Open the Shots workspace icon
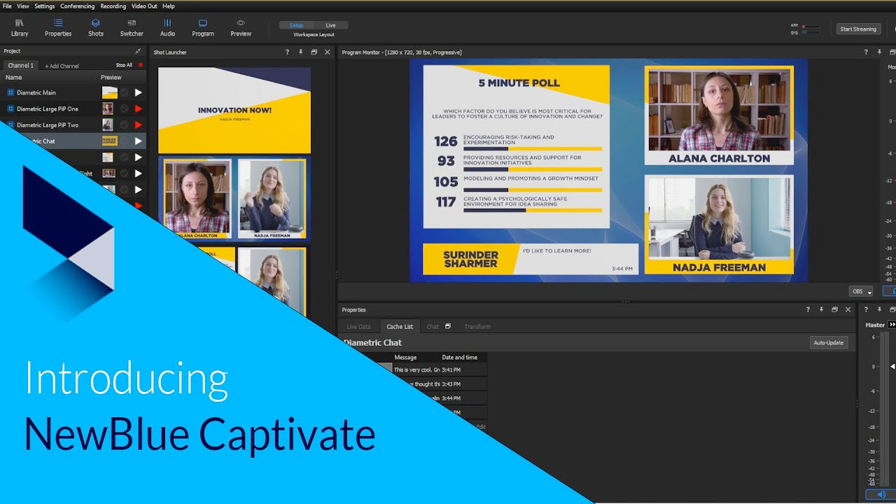This screenshot has height=504, width=896. point(96,27)
